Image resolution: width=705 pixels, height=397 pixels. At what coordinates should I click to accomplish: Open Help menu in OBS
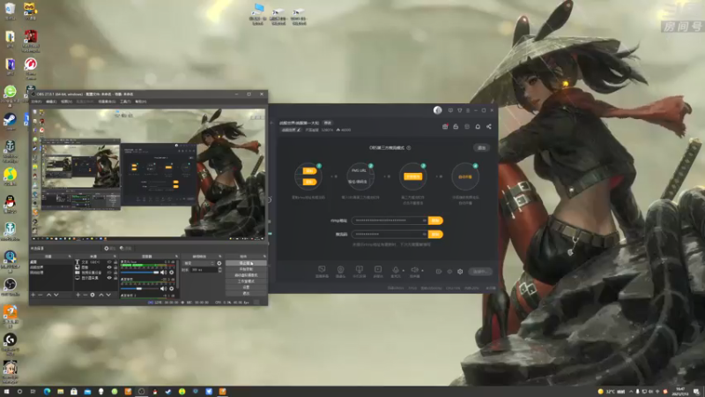[141, 101]
